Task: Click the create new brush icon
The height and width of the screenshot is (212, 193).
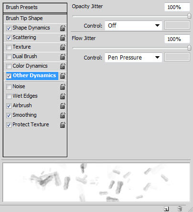Action: coord(166,209)
